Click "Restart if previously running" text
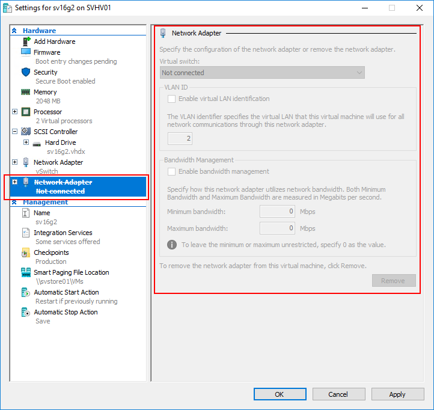Viewport: 434px width, 410px height. point(76,301)
